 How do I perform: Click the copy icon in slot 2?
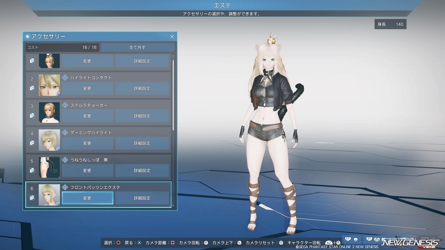pos(32,88)
